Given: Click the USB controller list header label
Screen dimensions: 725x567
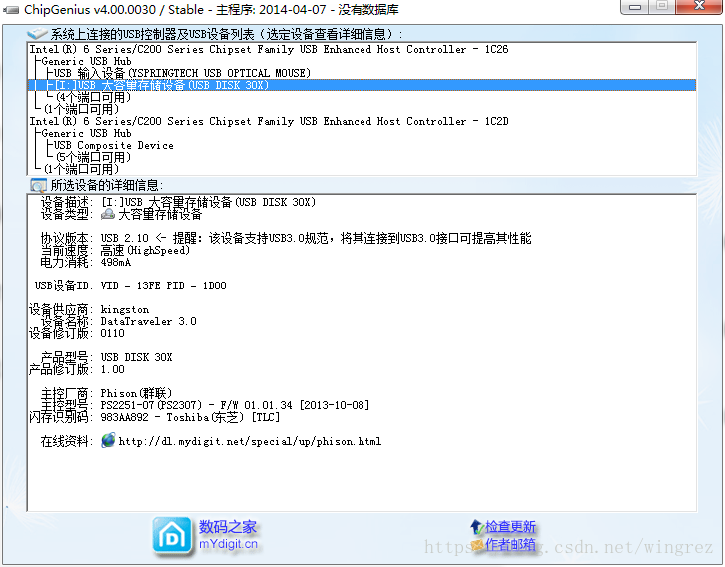Looking at the screenshot, I should coord(227,34).
